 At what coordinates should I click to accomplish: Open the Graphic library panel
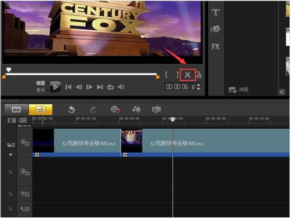(216, 29)
